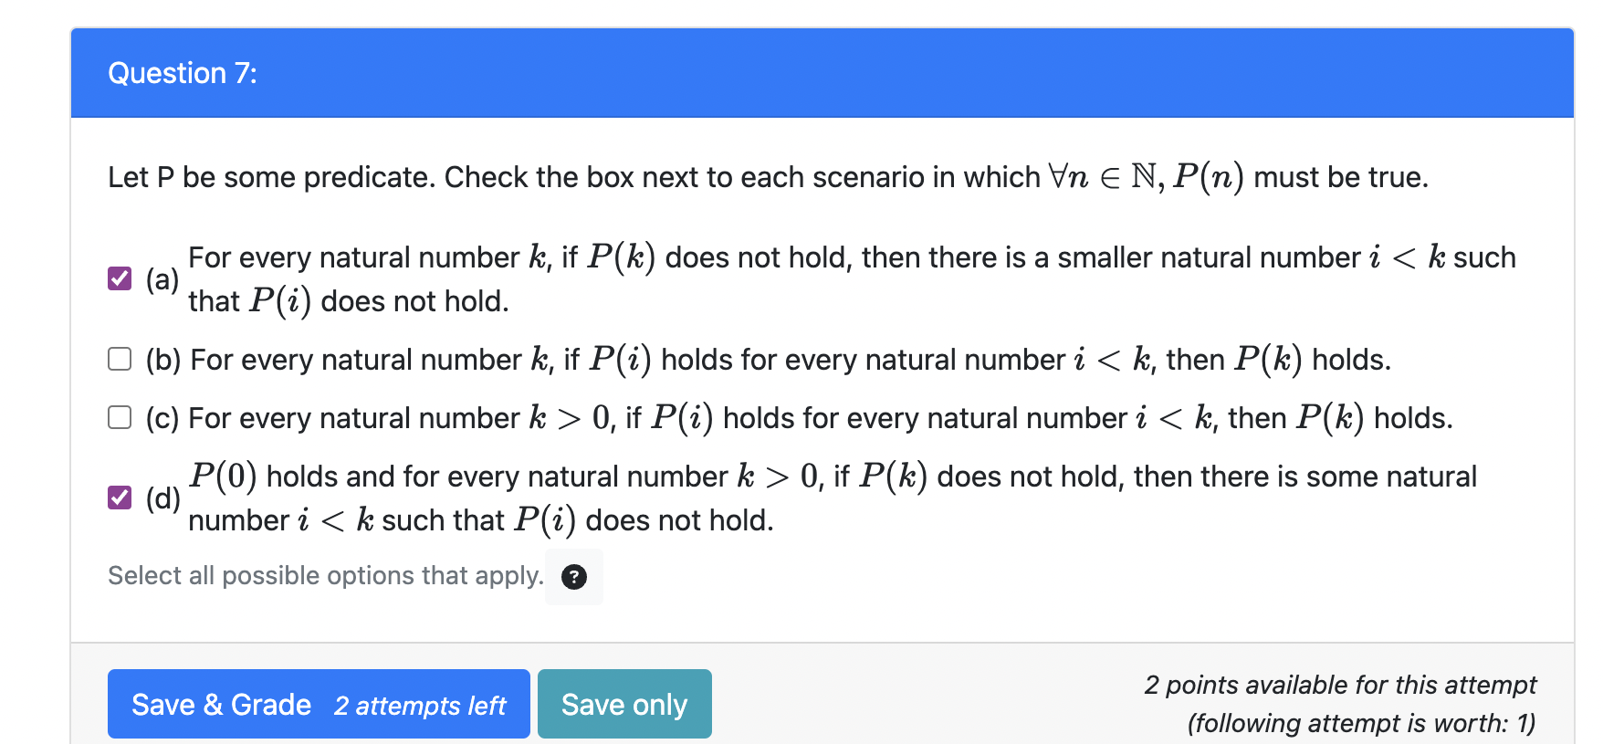Click the Save & Grade button
This screenshot has height=744, width=1603.
(x=318, y=704)
